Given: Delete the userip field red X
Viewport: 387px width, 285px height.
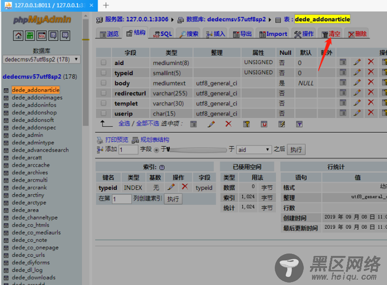Looking at the screenshot, I should click(371, 112).
